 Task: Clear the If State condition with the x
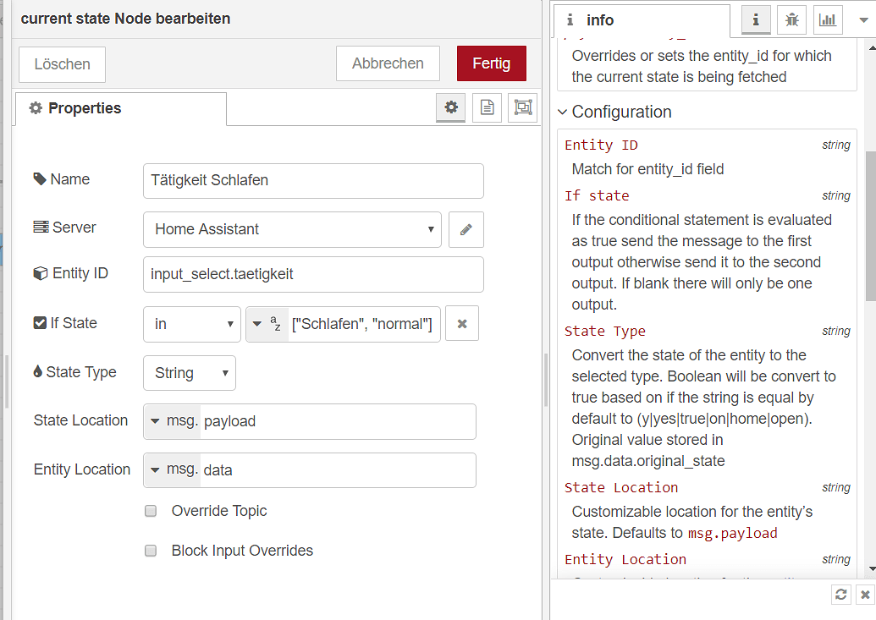(461, 323)
